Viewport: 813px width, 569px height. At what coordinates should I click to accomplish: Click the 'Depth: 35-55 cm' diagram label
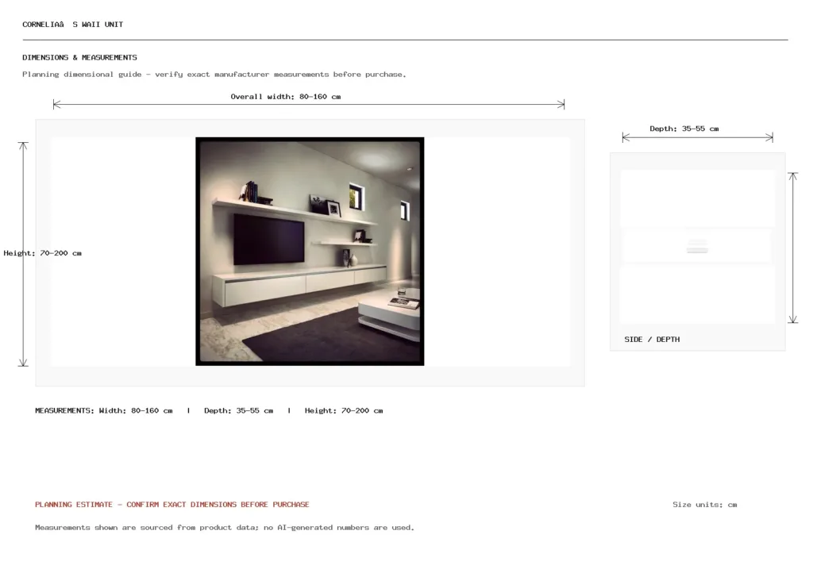coord(684,129)
